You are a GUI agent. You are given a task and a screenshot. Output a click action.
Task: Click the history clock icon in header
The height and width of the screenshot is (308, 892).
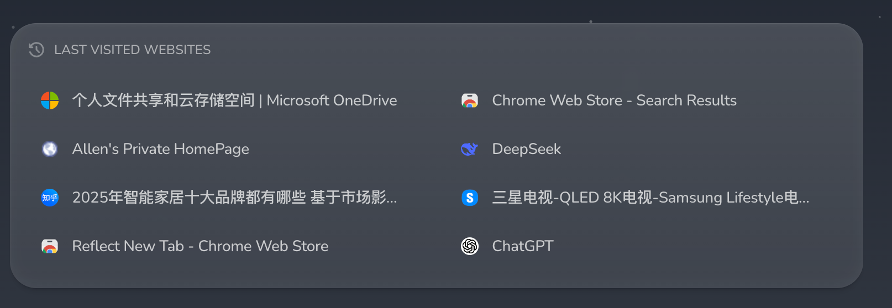pos(36,50)
